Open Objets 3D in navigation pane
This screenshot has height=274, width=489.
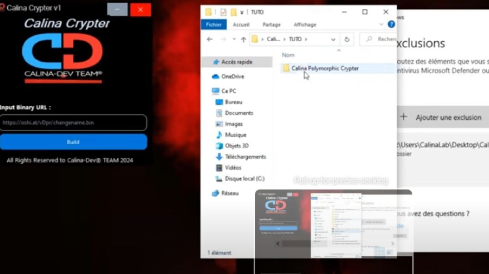tap(237, 146)
